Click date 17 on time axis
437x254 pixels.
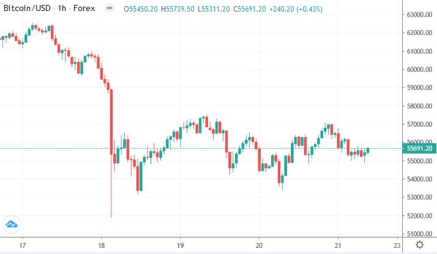click(x=22, y=244)
